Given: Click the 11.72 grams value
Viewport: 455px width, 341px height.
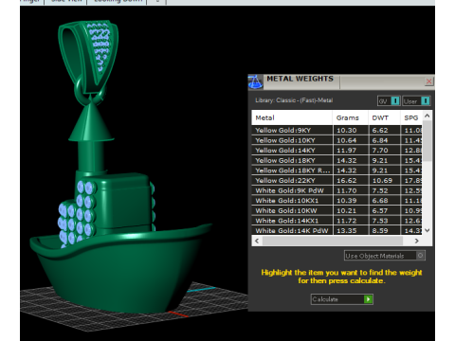Looking at the screenshot, I should 347,221.
